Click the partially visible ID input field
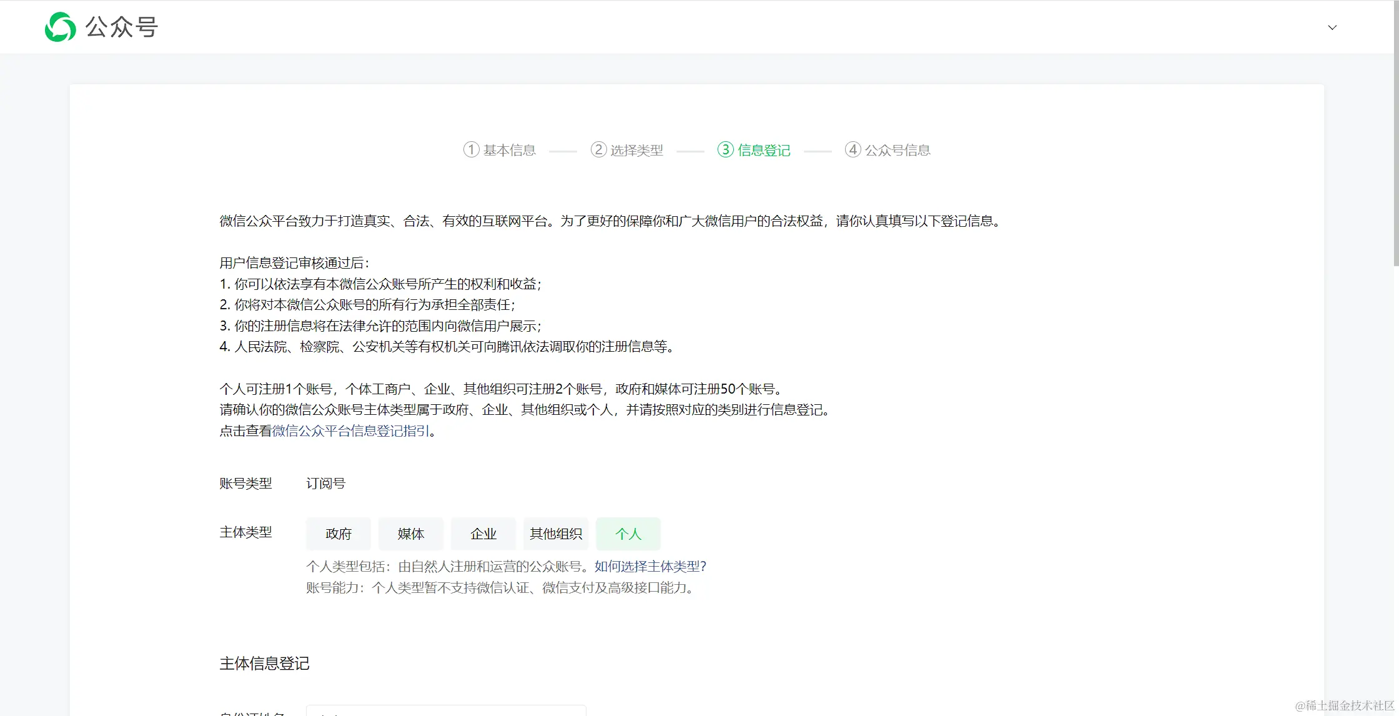 pyautogui.click(x=446, y=710)
